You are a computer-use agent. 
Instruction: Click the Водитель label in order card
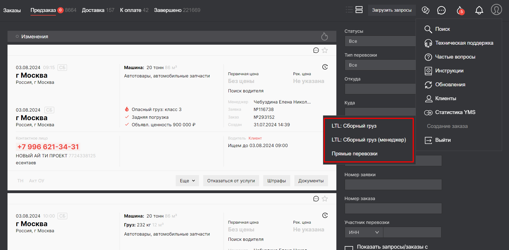[237, 138]
